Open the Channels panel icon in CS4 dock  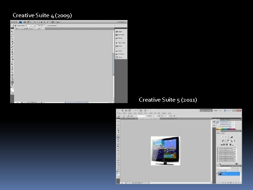(x=117, y=54)
